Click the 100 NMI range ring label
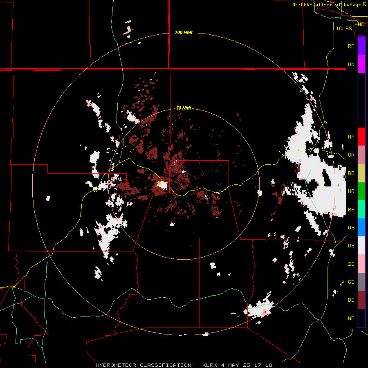The image size is (368, 368). point(184,32)
